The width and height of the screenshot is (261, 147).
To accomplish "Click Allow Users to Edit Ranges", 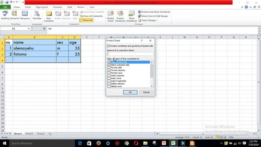I will [x=153, y=16].
